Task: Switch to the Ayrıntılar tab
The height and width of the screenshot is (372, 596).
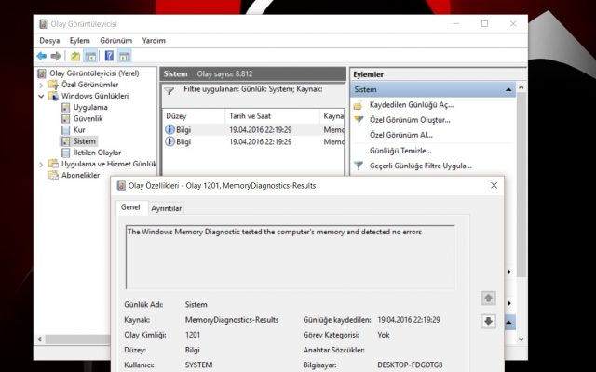Action: pos(166,208)
